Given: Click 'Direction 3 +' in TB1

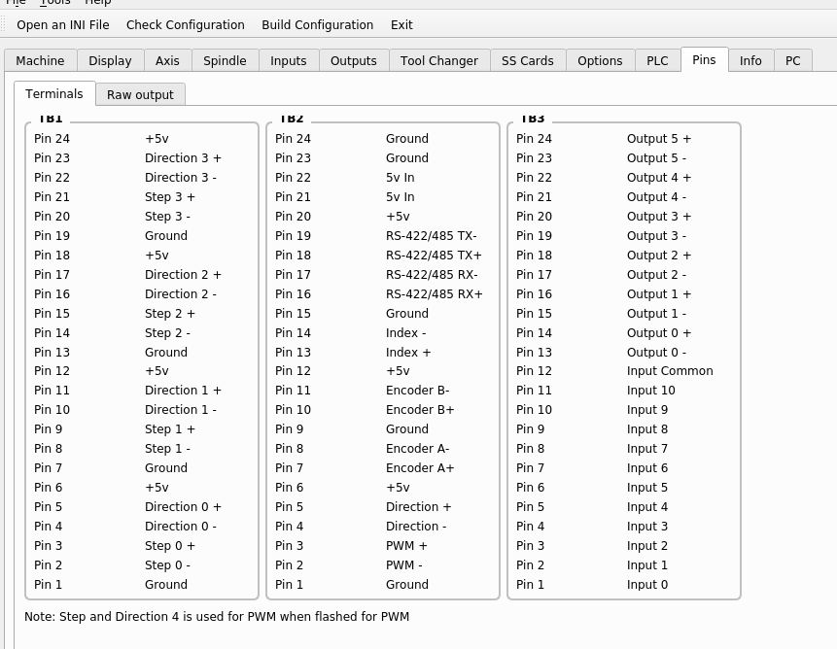Looking at the screenshot, I should point(183,157).
